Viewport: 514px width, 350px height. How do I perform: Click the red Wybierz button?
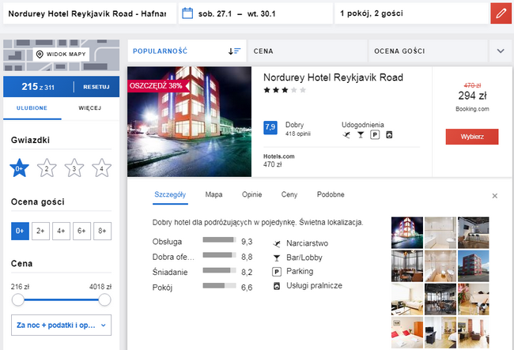472,137
